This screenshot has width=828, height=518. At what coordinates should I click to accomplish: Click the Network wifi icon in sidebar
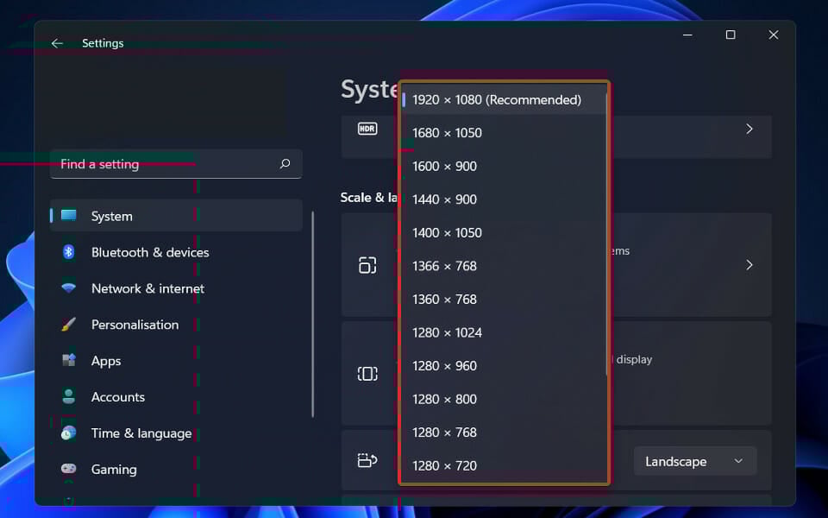point(69,288)
